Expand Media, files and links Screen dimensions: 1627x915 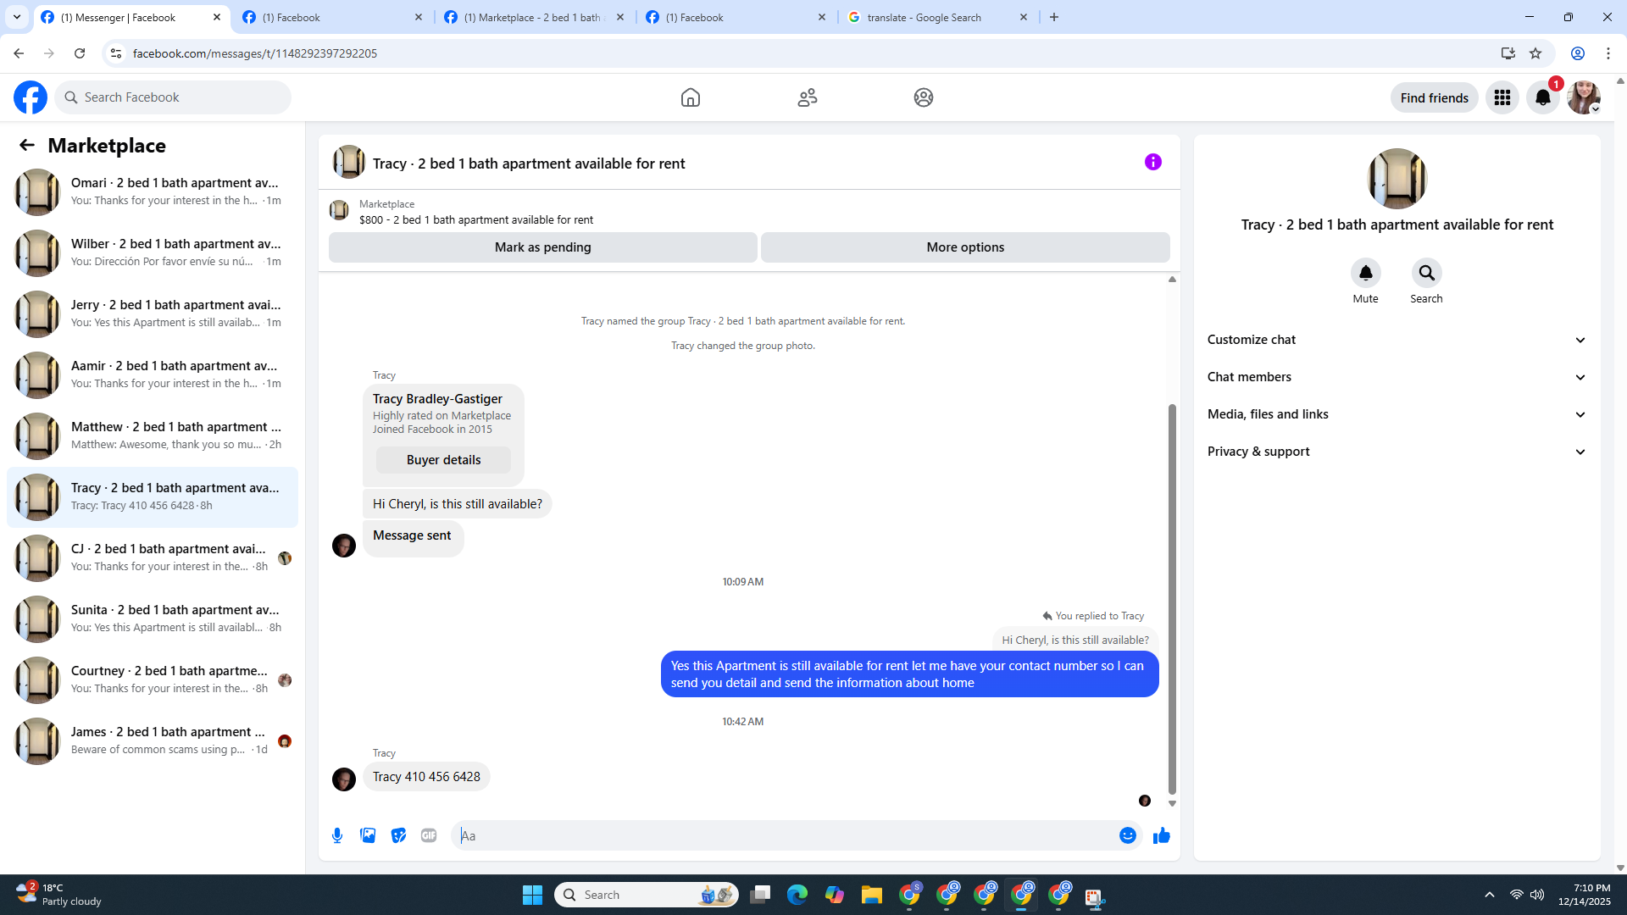pos(1396,414)
